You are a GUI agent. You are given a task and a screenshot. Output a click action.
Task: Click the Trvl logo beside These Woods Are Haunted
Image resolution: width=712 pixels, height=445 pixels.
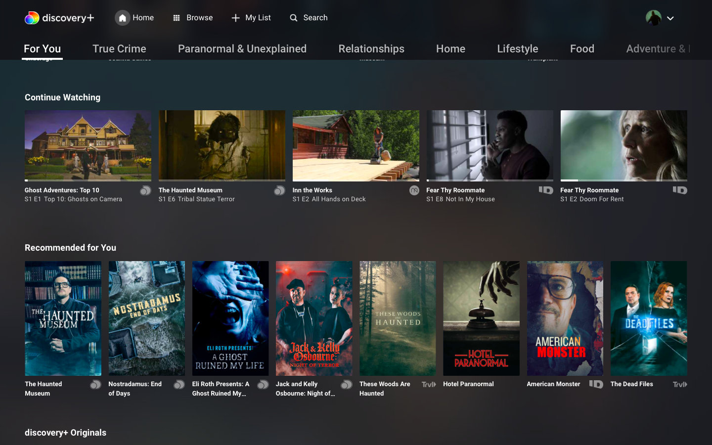429,384
